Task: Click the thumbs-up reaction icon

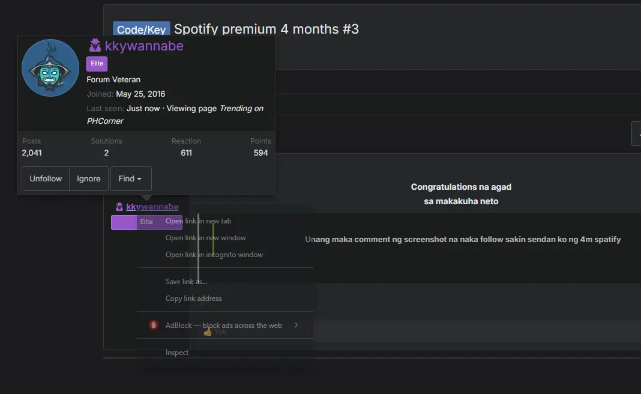Action: point(208,332)
